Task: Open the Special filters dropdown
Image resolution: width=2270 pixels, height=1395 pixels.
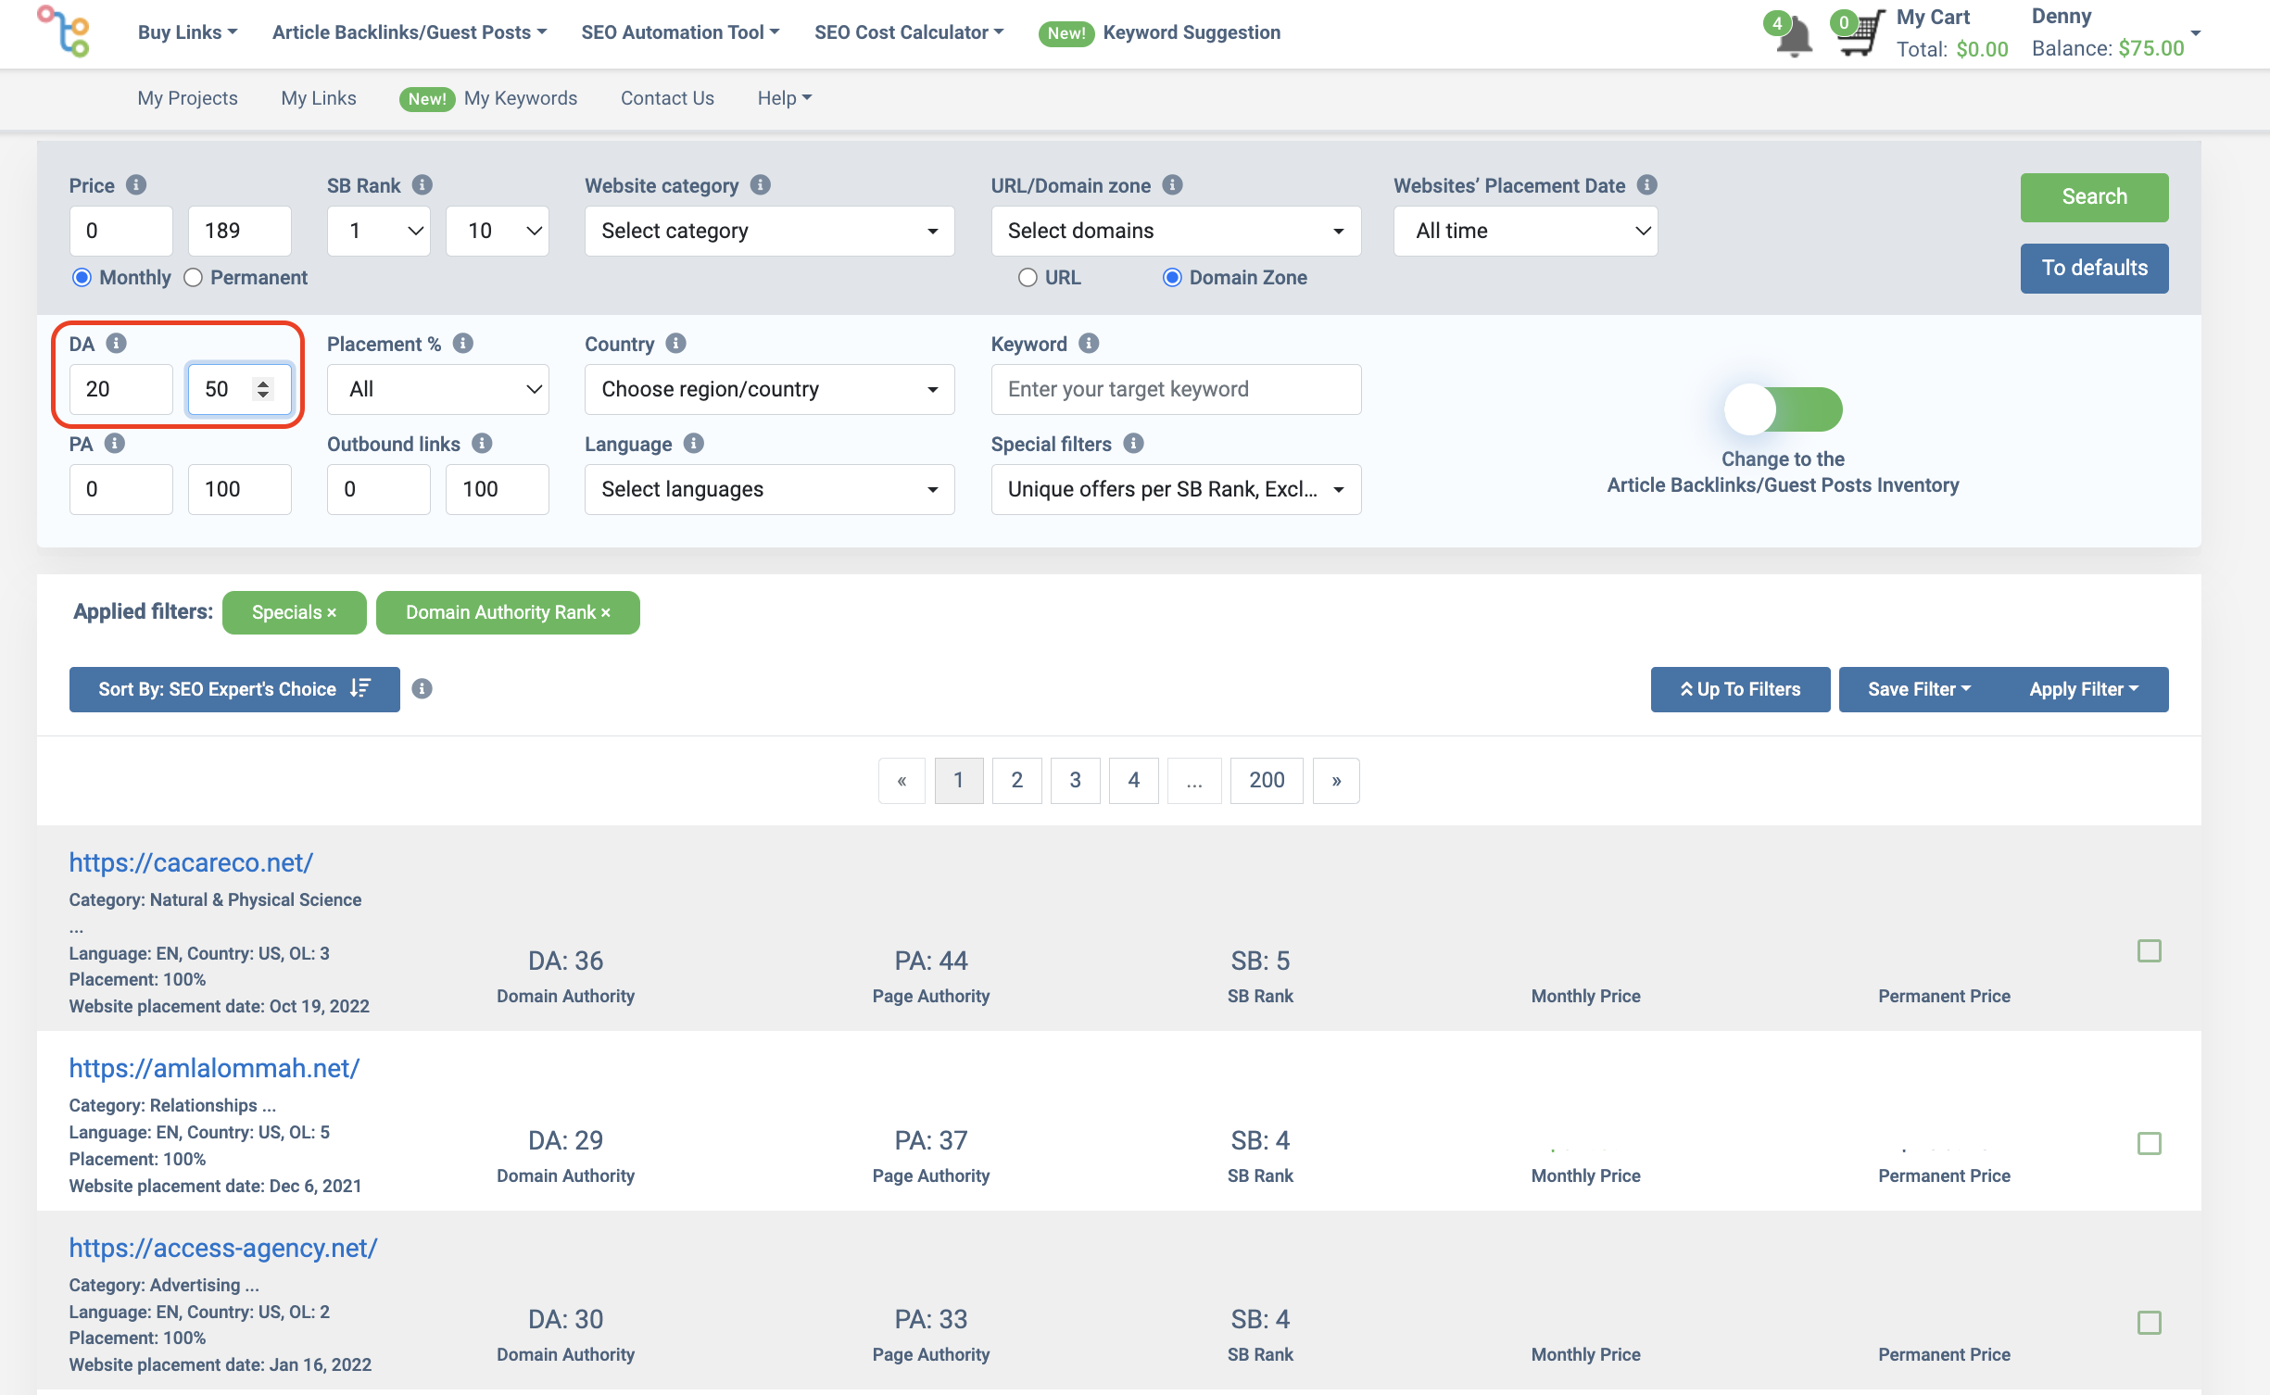Action: pyautogui.click(x=1176, y=489)
